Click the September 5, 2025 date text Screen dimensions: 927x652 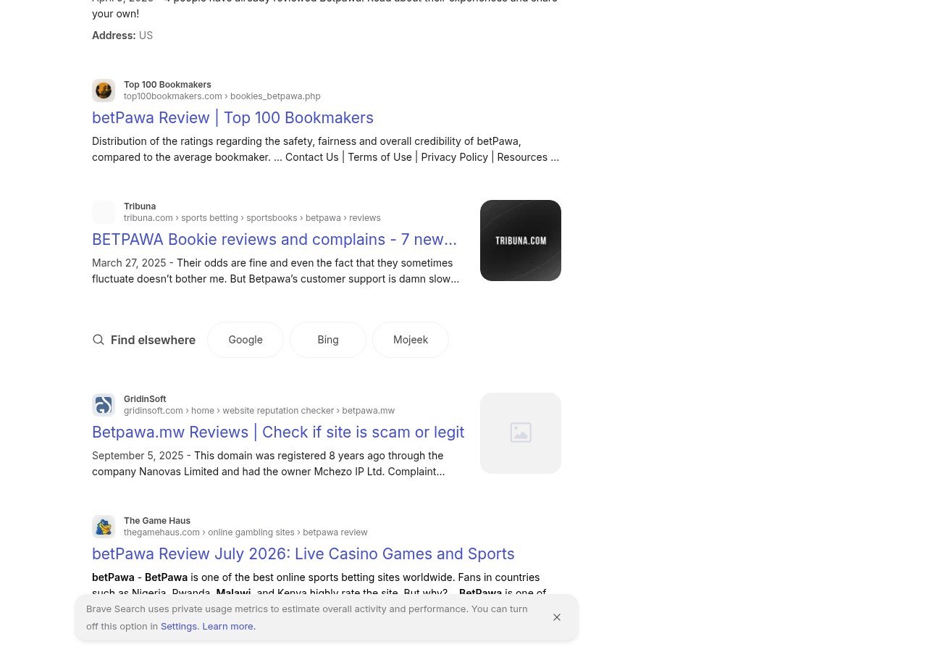coord(138,456)
